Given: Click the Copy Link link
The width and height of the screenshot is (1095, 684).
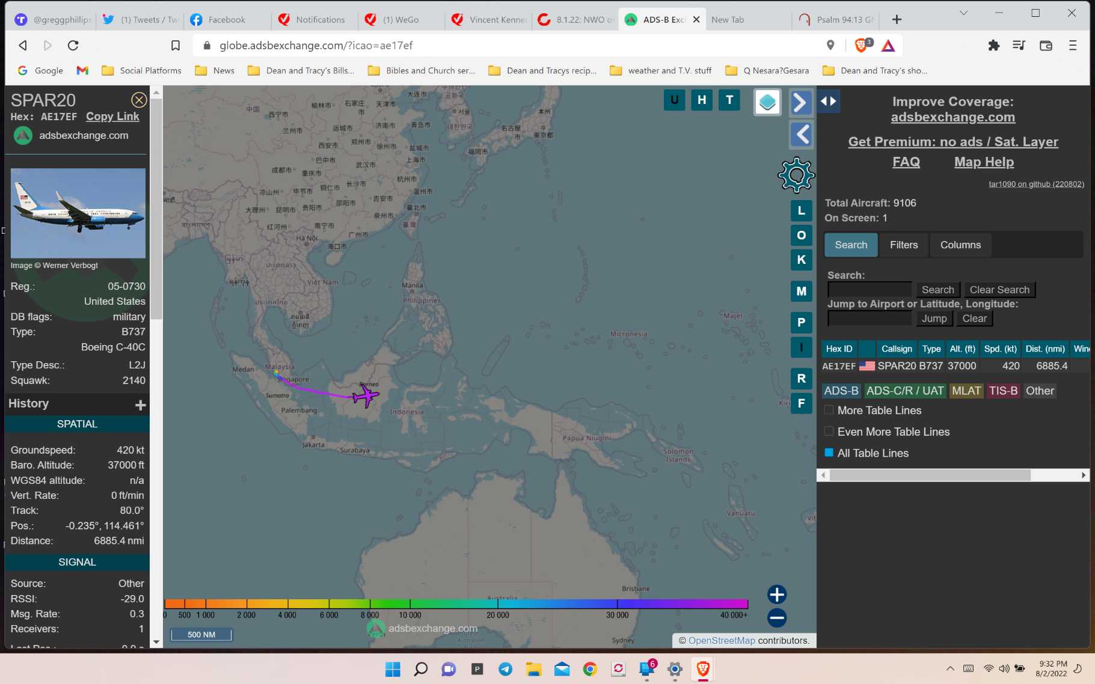Looking at the screenshot, I should point(112,117).
